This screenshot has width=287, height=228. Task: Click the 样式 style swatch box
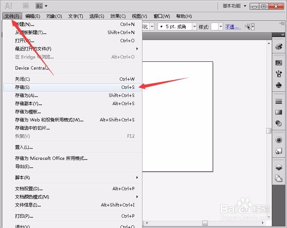215,27
